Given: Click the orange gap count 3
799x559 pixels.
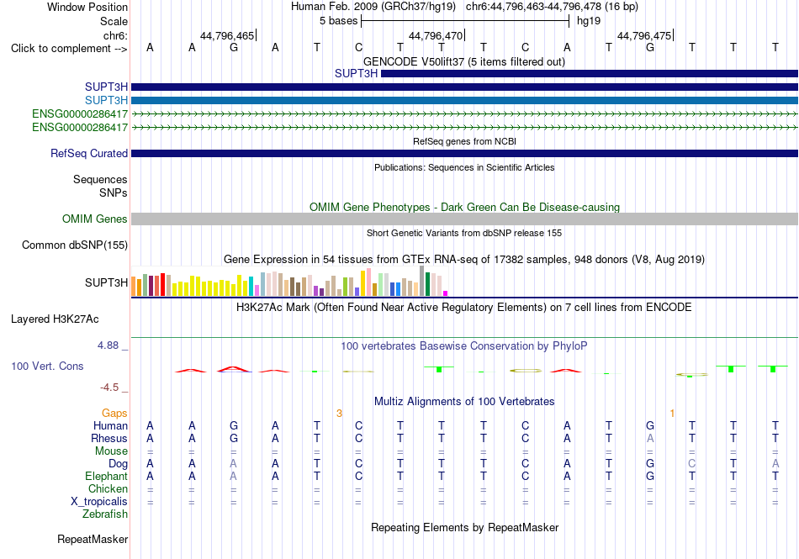Looking at the screenshot, I should tap(339, 413).
